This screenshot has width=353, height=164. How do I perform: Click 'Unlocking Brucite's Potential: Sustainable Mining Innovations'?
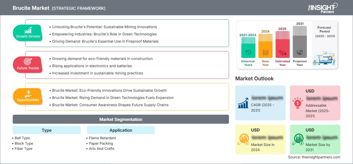[x=104, y=27]
